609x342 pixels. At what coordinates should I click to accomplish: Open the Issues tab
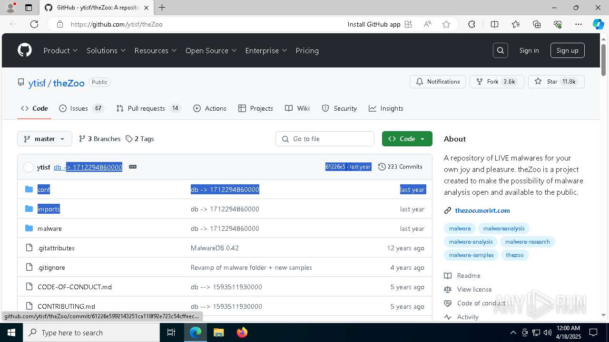pos(81,108)
